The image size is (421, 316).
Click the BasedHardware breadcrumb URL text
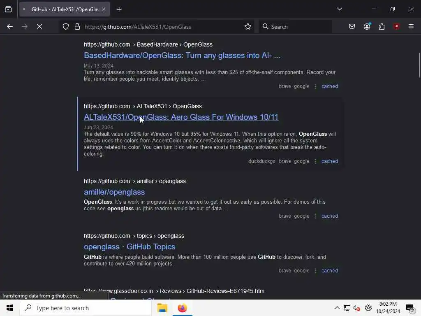[x=148, y=44]
